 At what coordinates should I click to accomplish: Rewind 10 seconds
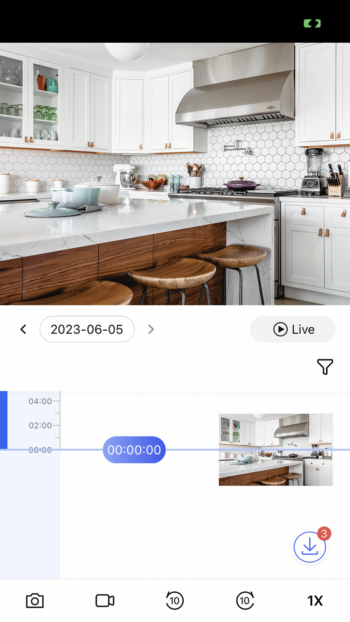[175, 601]
